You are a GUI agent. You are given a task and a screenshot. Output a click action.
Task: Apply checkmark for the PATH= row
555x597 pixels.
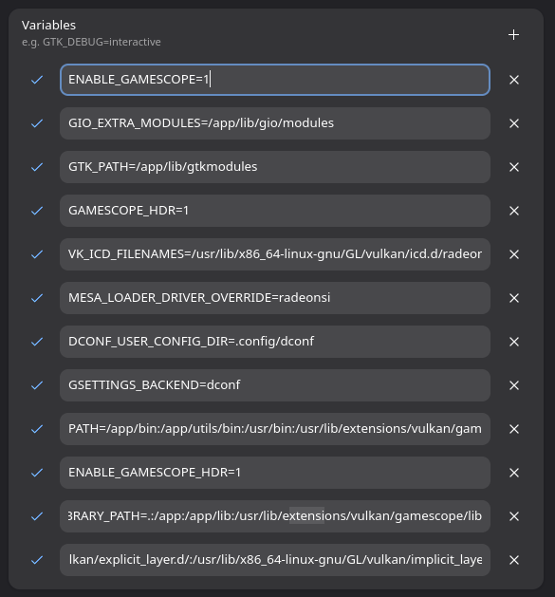point(37,429)
